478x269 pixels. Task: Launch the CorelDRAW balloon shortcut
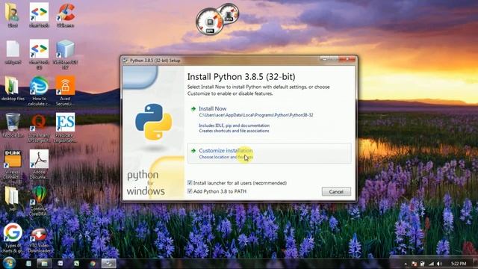(x=39, y=200)
